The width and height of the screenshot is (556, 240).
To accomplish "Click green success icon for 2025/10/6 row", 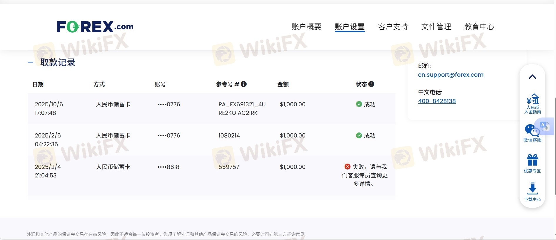I will 359,104.
